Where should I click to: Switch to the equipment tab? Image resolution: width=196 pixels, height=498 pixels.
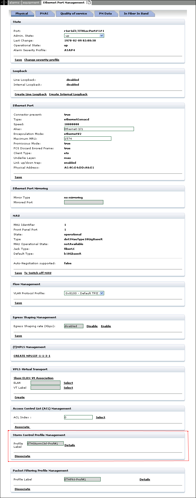tap(31, 3)
